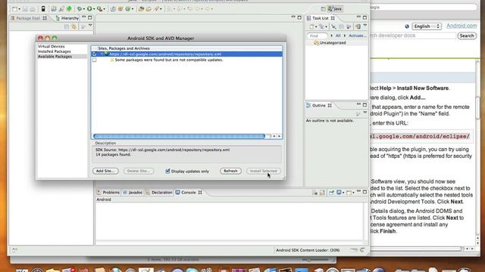The height and width of the screenshot is (272, 485).
Task: Switch to the Problems tab
Action: (108, 193)
